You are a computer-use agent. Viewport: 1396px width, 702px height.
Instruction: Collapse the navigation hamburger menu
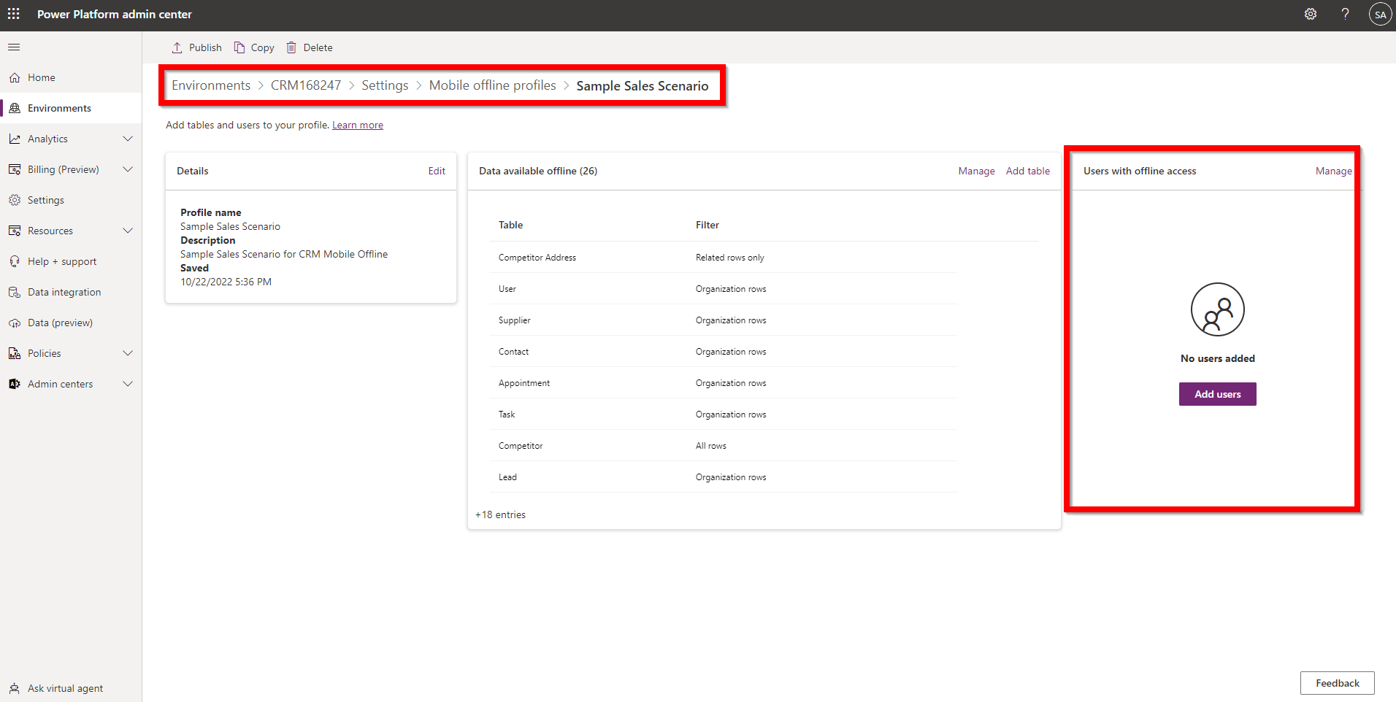point(14,47)
